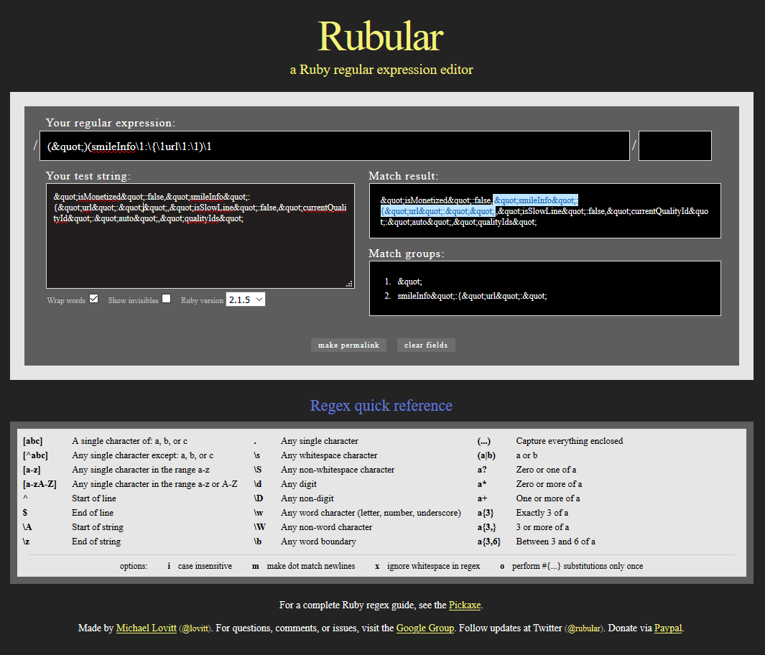Click match group 2 starting with smileInfo
Image resolution: width=765 pixels, height=655 pixels.
pyautogui.click(x=472, y=296)
